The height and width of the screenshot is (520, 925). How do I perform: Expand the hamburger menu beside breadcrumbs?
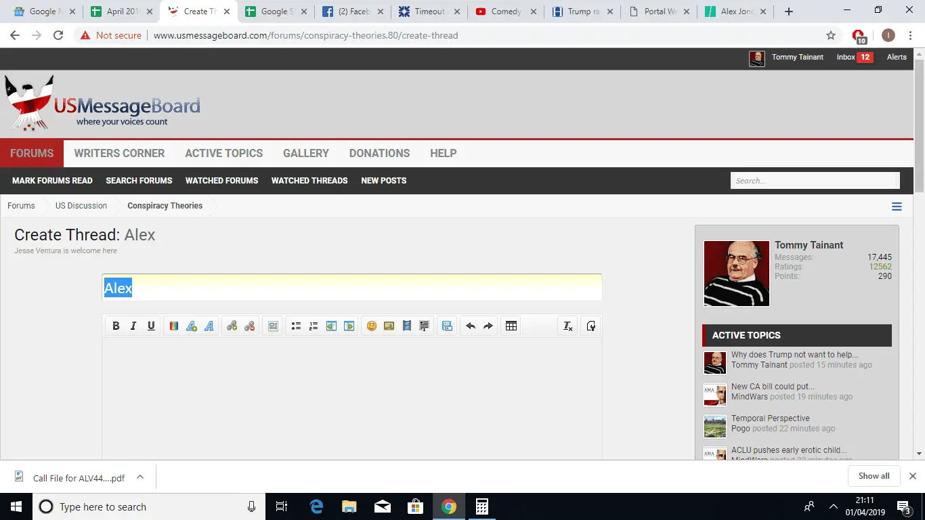pyautogui.click(x=897, y=207)
